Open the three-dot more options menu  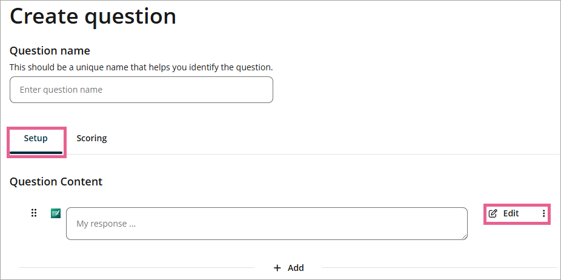[x=543, y=213]
